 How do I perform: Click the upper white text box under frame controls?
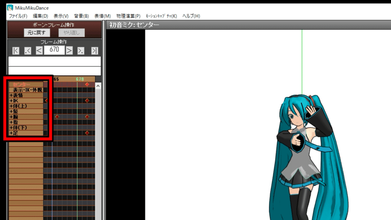tap(55, 62)
